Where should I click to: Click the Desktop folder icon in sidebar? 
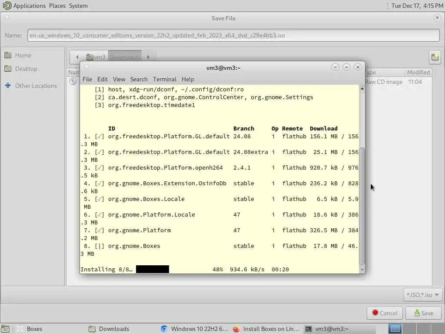[x=8, y=68]
